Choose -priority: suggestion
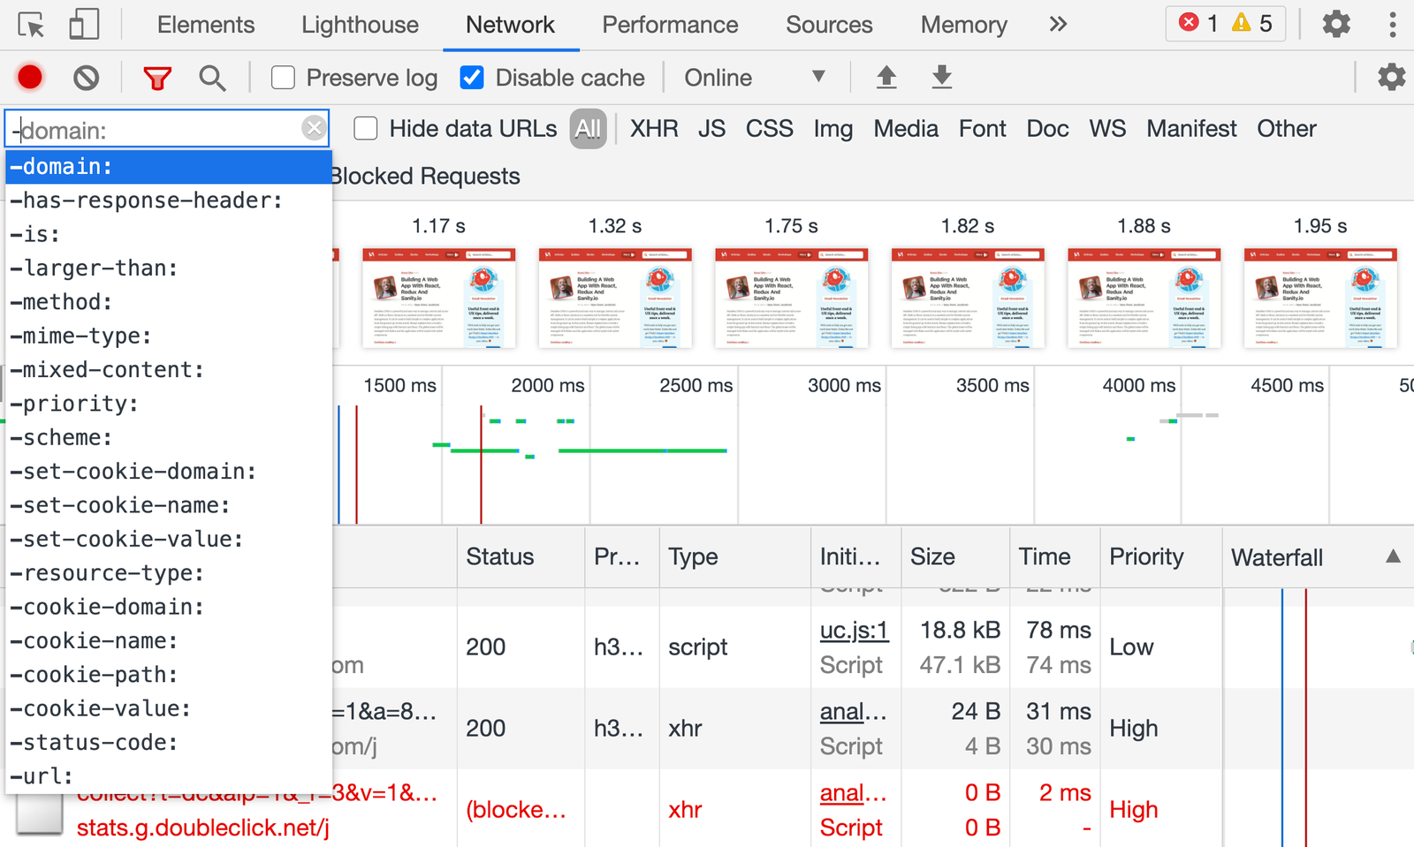Image resolution: width=1414 pixels, height=847 pixels. [169, 404]
